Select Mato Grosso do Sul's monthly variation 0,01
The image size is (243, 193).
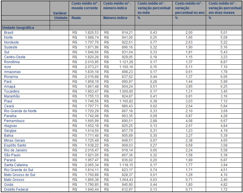click(154, 175)
